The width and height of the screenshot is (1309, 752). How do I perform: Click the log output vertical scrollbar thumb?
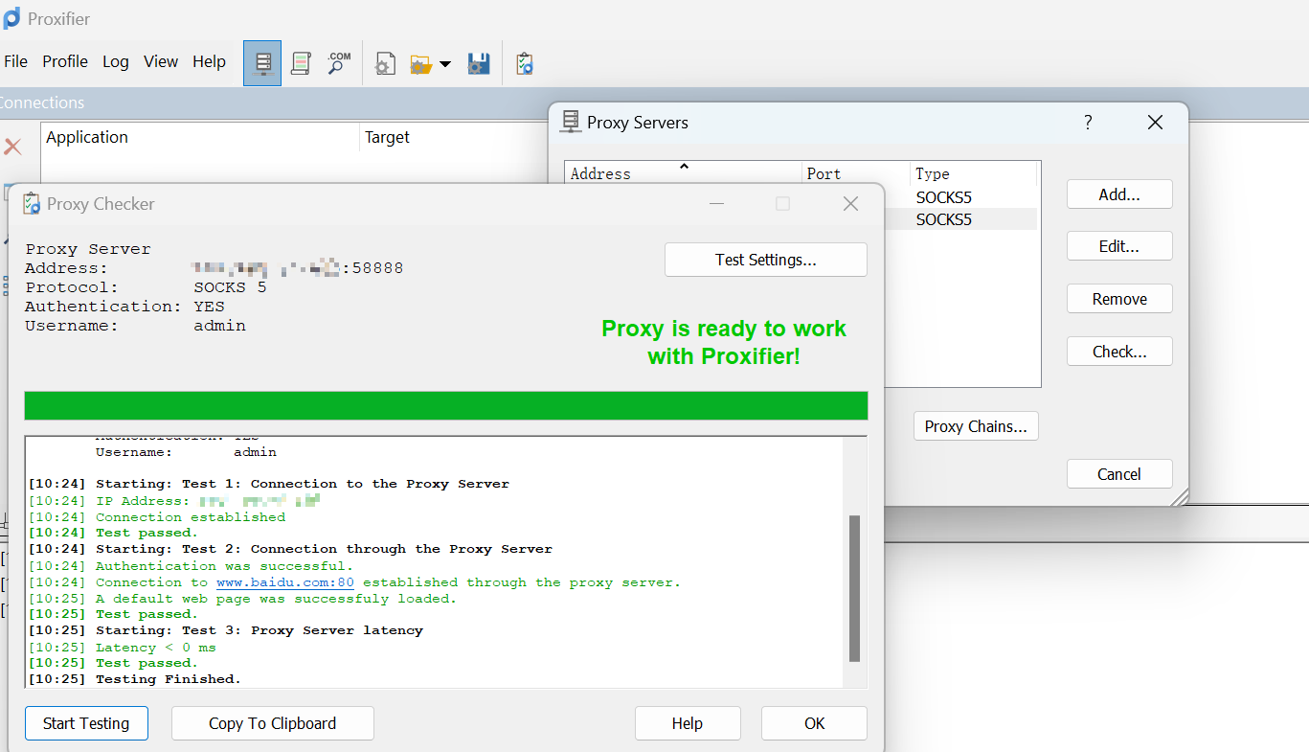854,588
